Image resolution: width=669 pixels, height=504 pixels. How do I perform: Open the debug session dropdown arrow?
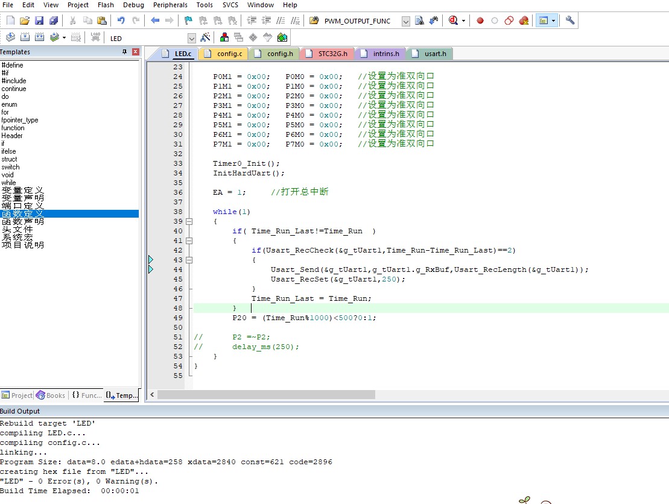pos(463,20)
